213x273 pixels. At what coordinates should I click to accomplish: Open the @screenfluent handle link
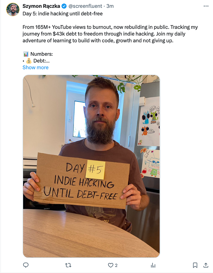pyautogui.click(x=85, y=6)
